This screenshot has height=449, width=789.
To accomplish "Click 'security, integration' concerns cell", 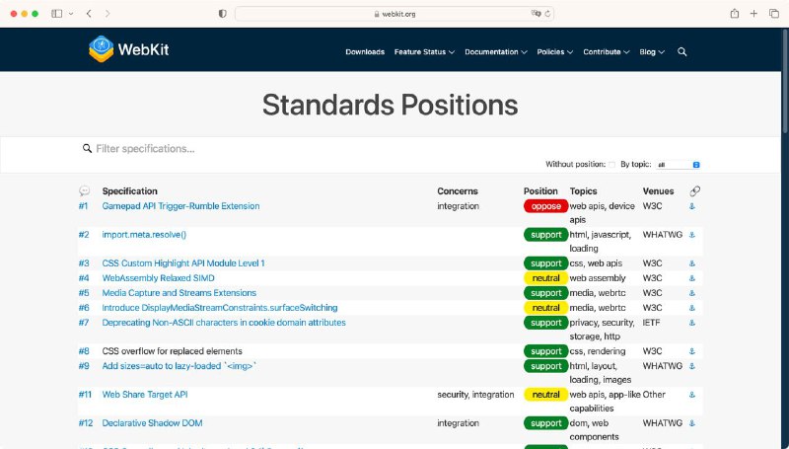I will (475, 395).
